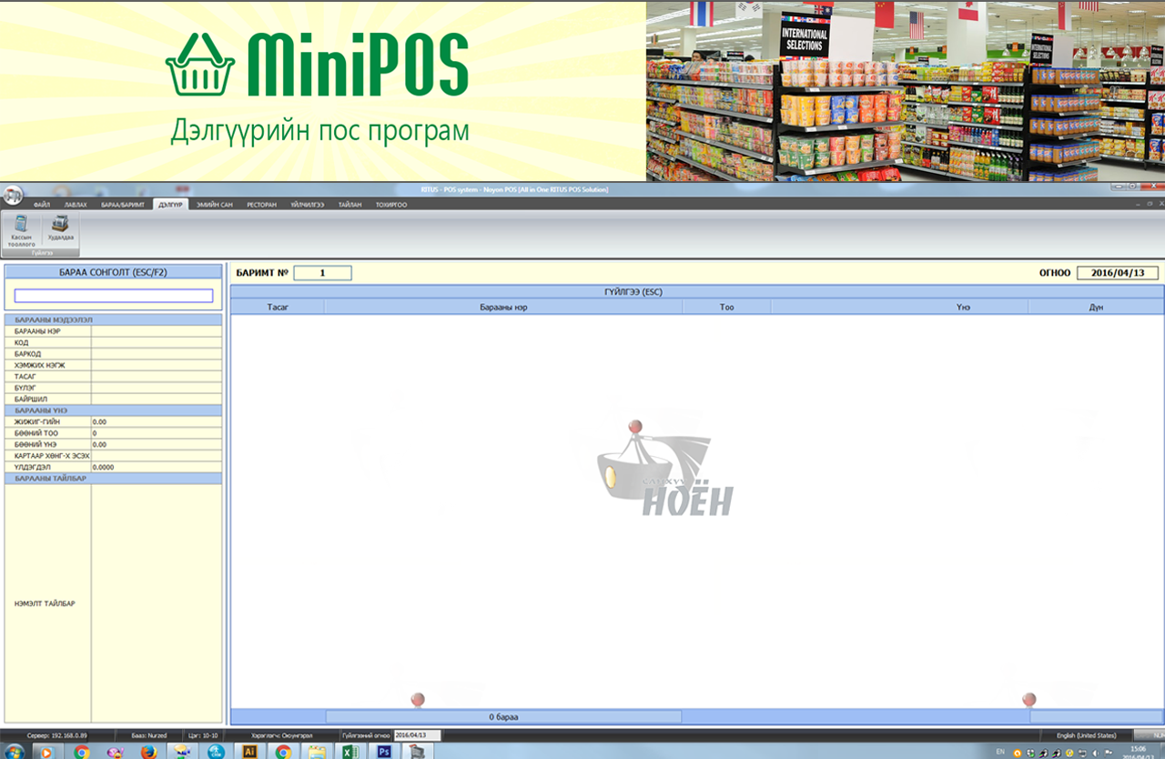1165x759 pixels.
Task: Click the ГҮЙЛГЭЭ (ESC) transaction header
Action: (697, 292)
